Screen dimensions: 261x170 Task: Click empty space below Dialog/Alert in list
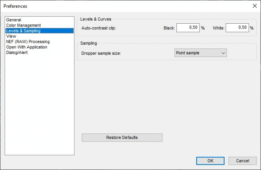39,105
